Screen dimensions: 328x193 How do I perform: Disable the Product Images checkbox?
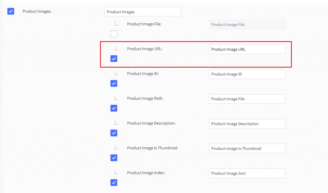[11, 11]
